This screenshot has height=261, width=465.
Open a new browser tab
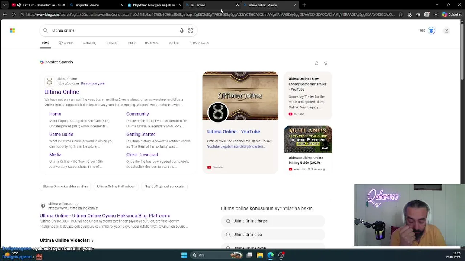[x=304, y=5]
